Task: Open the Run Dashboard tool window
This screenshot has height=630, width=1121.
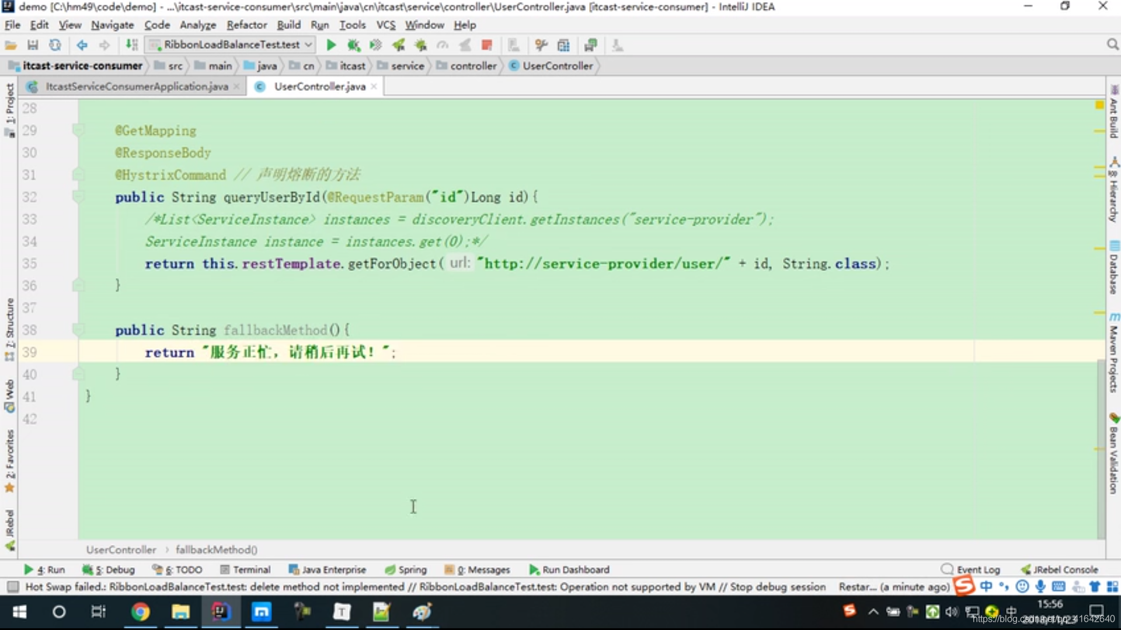Action: click(569, 569)
